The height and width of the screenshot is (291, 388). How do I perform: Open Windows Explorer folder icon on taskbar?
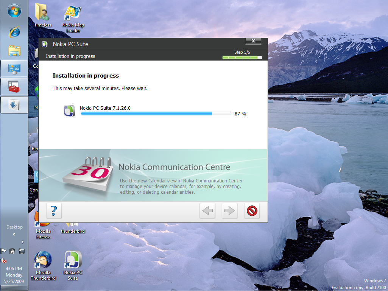click(x=14, y=51)
